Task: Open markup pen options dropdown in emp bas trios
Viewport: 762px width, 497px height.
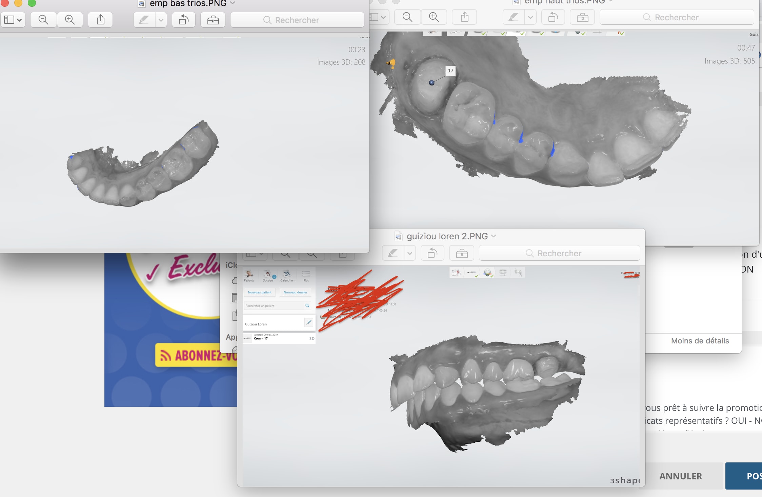Action: click(161, 20)
